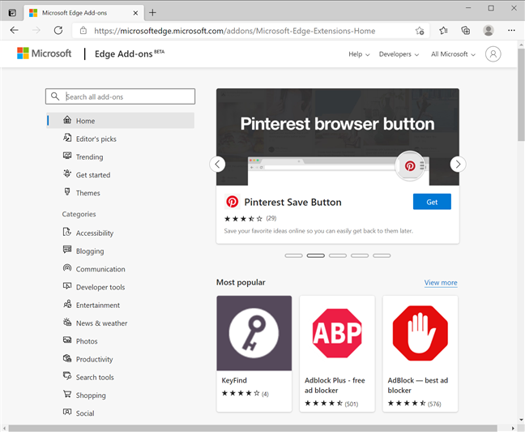Click the Accessibility category icon
The height and width of the screenshot is (432, 525).
click(67, 232)
